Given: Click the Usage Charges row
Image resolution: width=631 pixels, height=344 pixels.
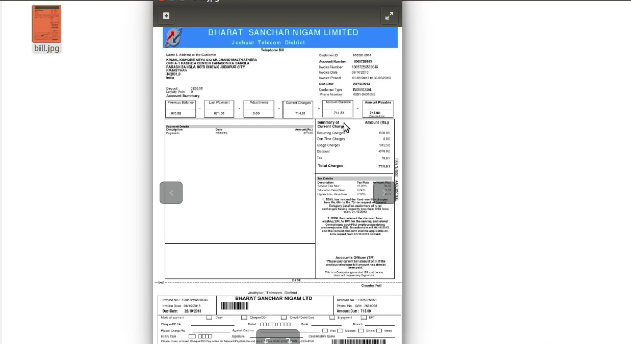Looking at the screenshot, I should pos(353,145).
